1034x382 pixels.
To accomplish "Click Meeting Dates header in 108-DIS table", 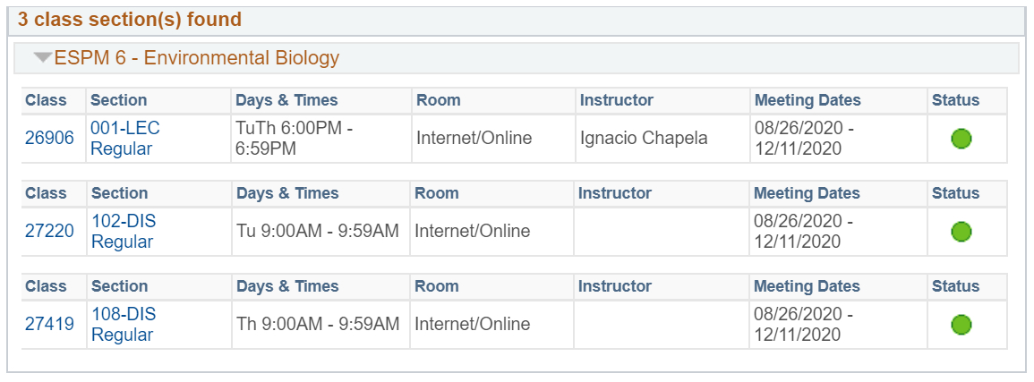I will [x=808, y=286].
